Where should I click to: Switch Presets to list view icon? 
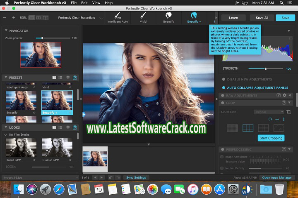pyautogui.click(x=60, y=77)
